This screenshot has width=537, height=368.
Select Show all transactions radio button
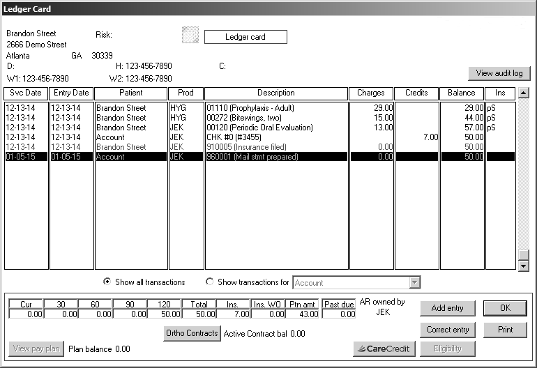[107, 282]
